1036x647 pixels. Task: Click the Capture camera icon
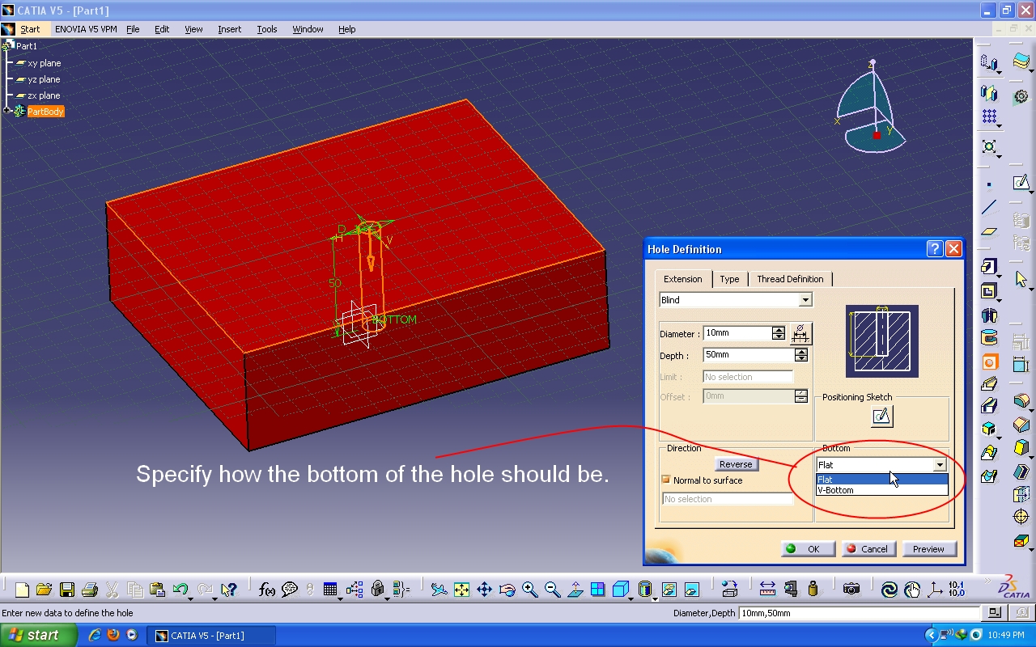pos(851,590)
